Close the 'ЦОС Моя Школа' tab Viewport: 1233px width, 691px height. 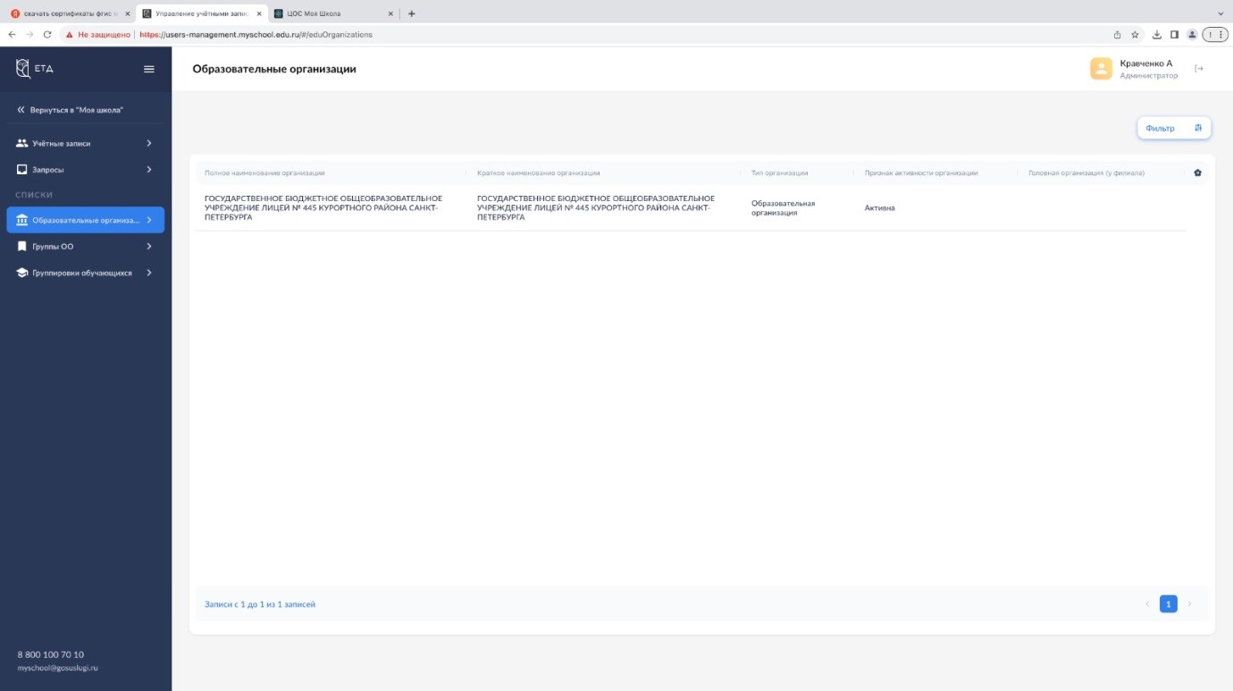coord(390,13)
